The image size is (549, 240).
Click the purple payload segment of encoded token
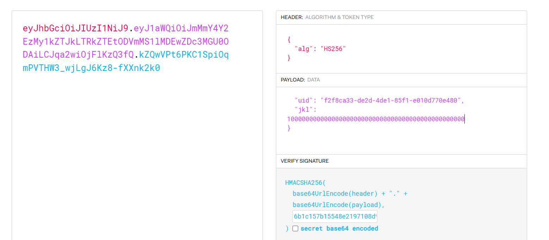coord(125,42)
